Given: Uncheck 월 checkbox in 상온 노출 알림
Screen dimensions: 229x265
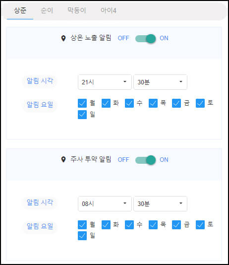Looking at the screenshot, I should point(82,103).
